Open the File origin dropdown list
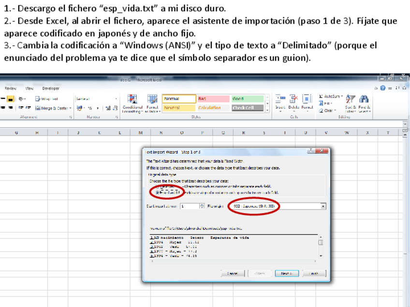410x307 pixels. pyautogui.click(x=323, y=206)
